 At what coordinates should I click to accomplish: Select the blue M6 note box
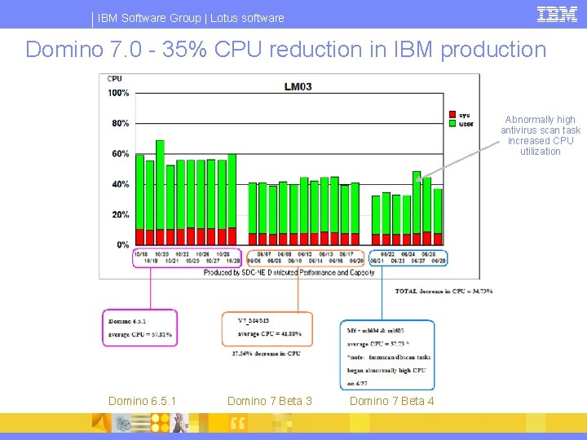[387, 355]
